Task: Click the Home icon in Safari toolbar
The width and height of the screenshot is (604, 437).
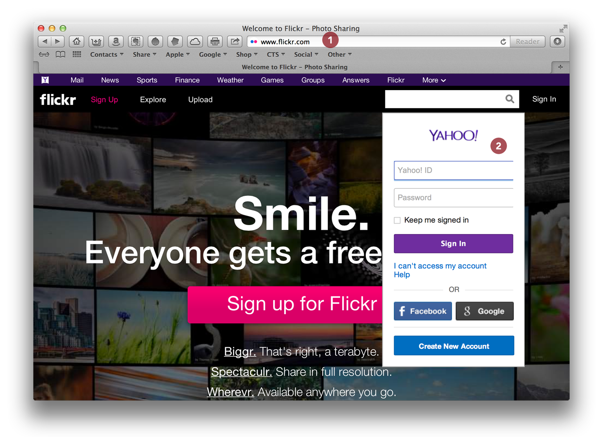Action: pos(77,42)
